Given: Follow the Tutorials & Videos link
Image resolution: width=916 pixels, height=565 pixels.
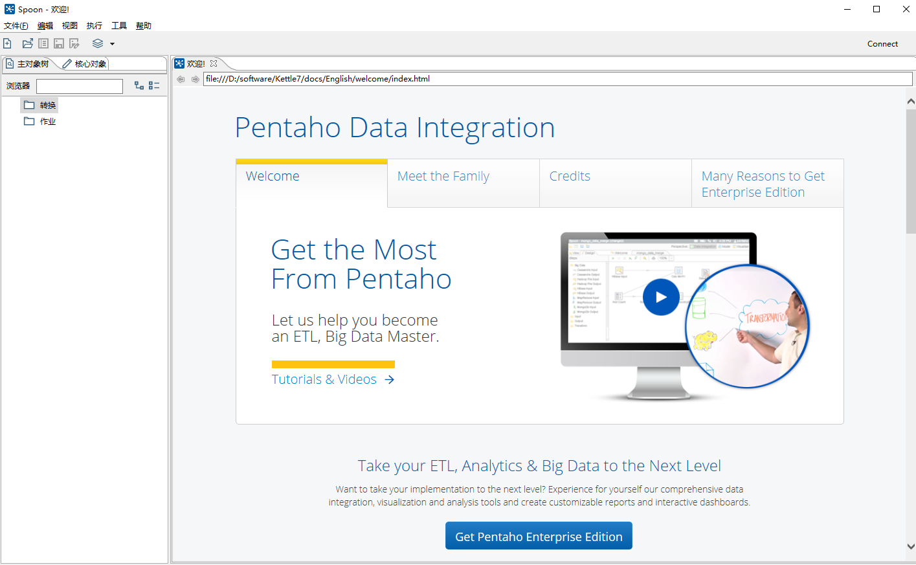Looking at the screenshot, I should point(333,379).
